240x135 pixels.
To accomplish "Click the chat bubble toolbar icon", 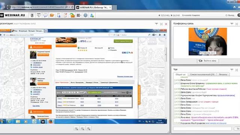I will tap(45, 15).
